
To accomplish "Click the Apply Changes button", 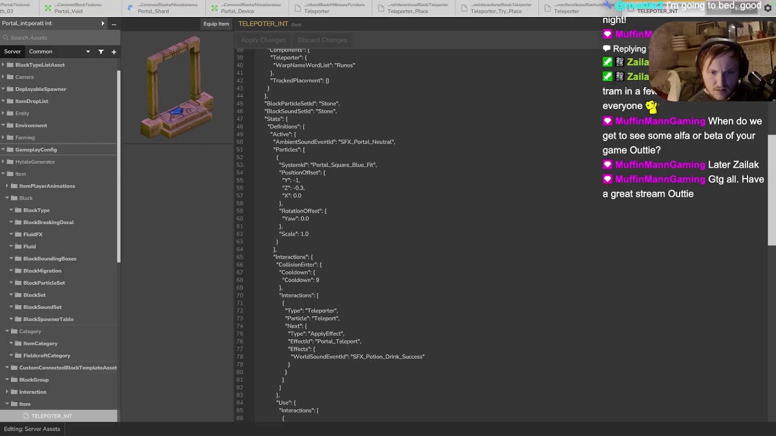I will pos(263,40).
